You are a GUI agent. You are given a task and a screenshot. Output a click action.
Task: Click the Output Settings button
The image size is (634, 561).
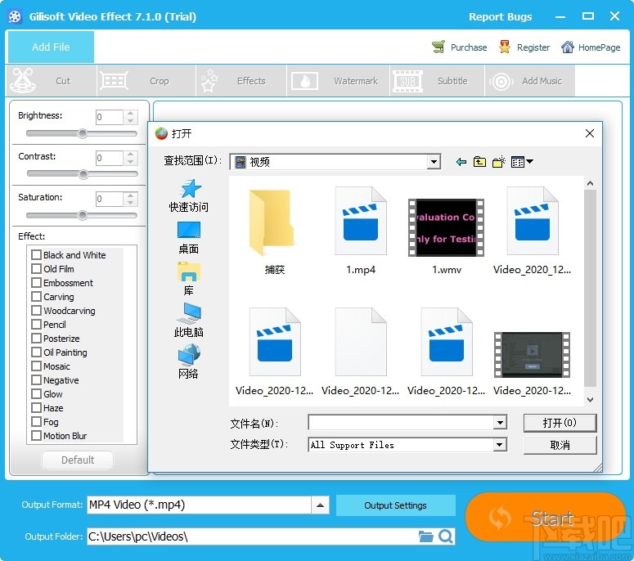pyautogui.click(x=395, y=505)
